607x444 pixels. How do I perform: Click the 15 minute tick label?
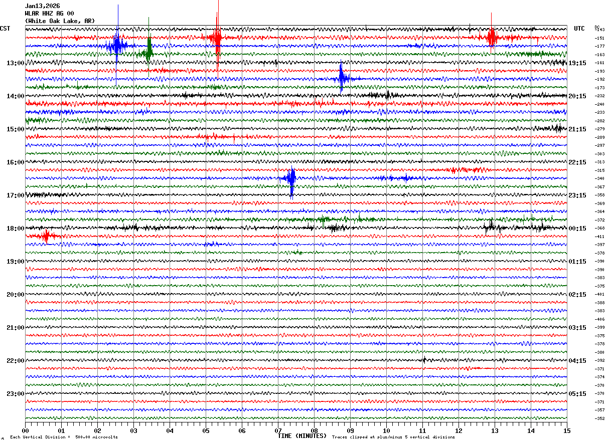(x=566, y=430)
